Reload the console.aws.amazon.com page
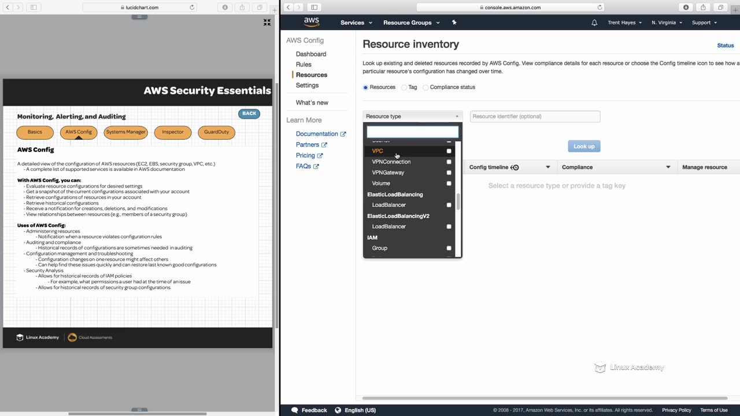The image size is (740, 416). 600,8
